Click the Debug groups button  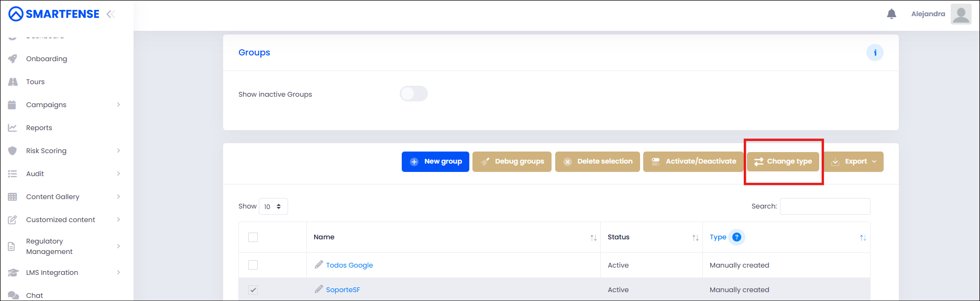pos(512,161)
